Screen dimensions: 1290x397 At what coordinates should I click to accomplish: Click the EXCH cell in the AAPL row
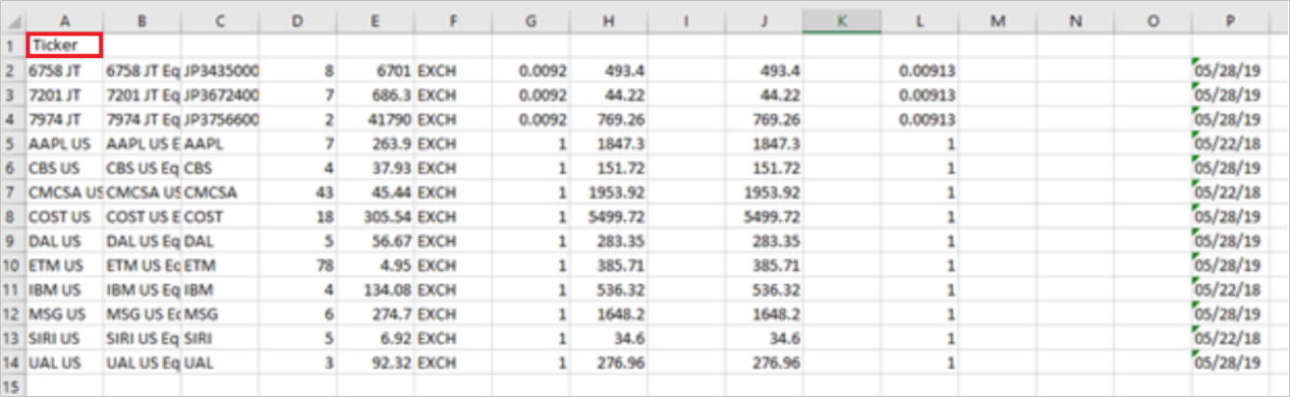(x=453, y=143)
